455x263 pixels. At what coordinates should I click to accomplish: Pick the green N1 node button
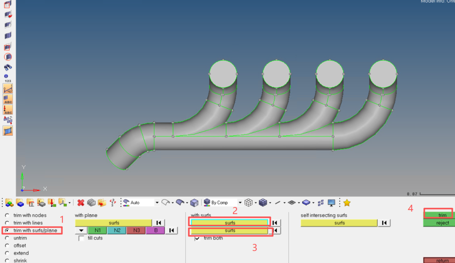[x=97, y=231]
